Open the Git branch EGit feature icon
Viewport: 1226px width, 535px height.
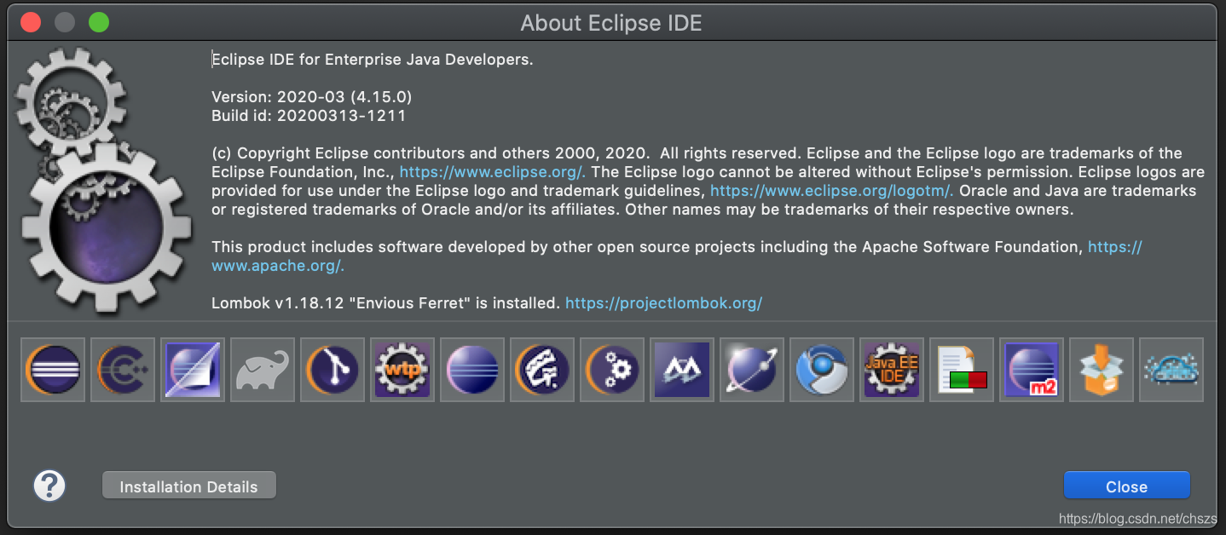(333, 370)
